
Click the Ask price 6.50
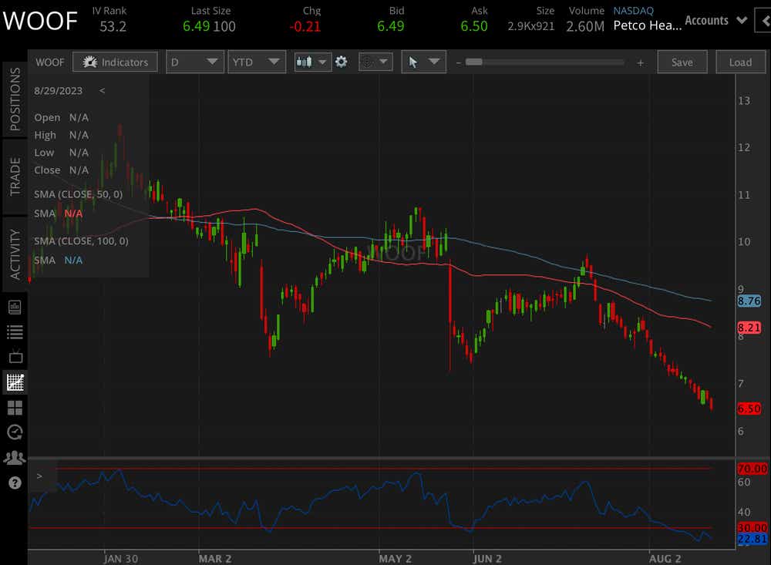pyautogui.click(x=474, y=26)
